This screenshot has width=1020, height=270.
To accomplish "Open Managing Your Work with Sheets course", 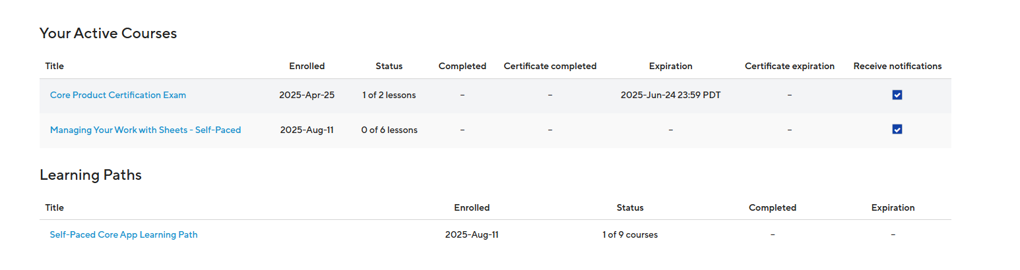I will (x=146, y=130).
